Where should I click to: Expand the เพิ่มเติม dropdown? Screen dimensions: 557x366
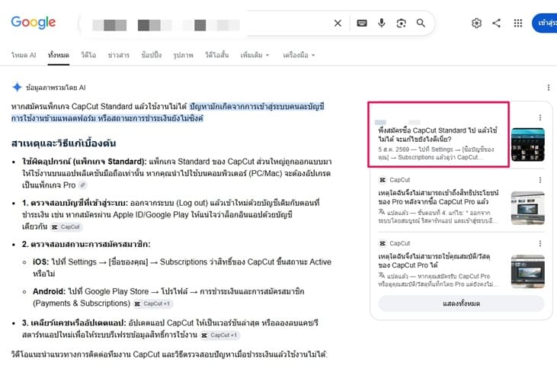click(254, 55)
